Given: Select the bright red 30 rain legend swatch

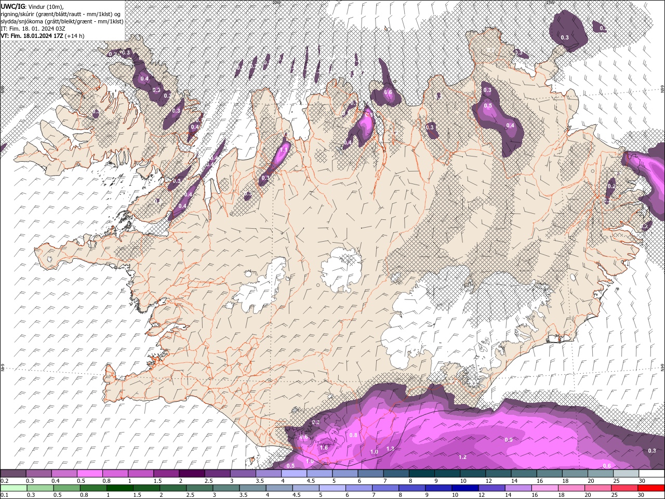Looking at the screenshot, I should [651, 488].
